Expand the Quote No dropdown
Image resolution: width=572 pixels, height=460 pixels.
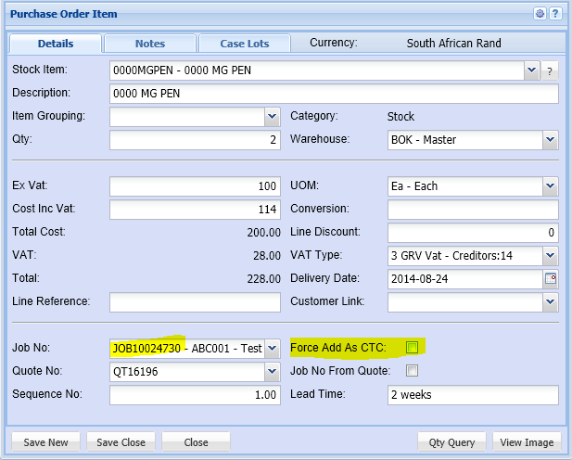tap(272, 371)
